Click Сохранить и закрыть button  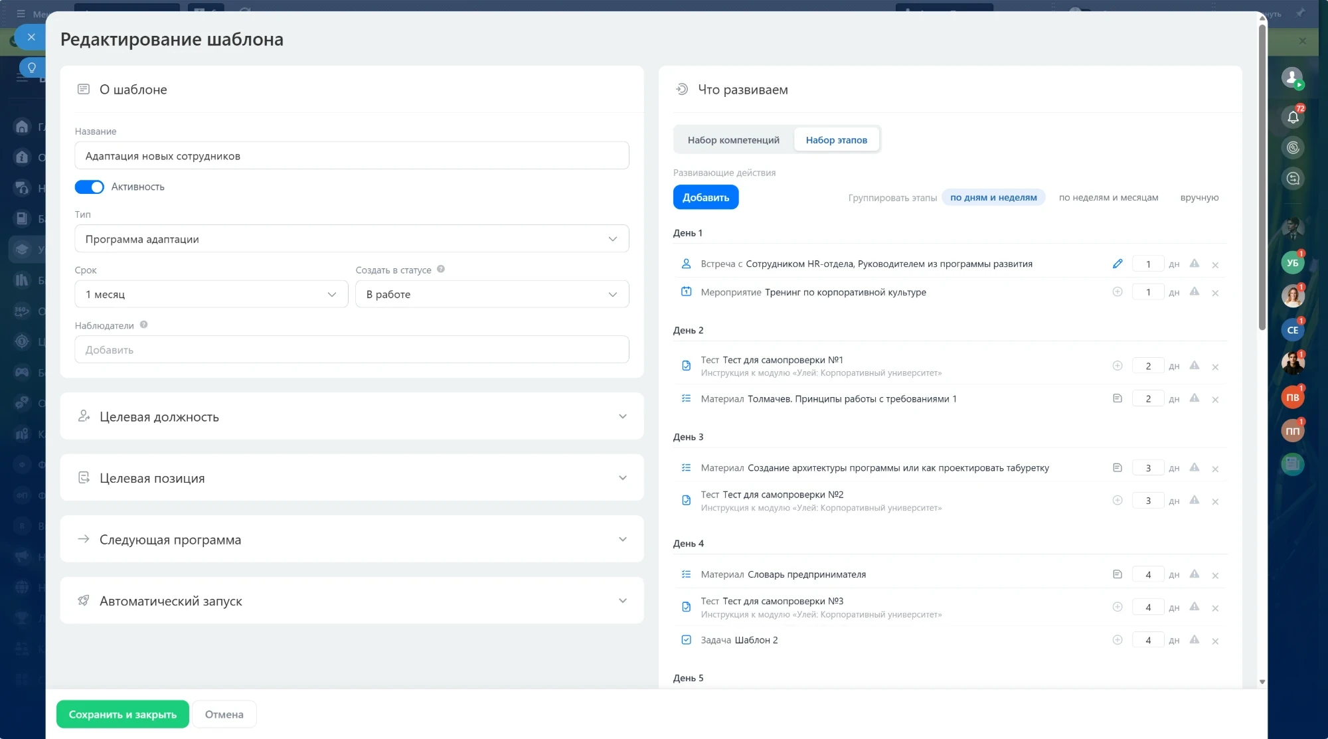click(122, 714)
